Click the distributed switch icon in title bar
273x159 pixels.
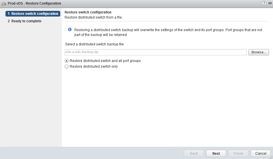tap(4, 3)
